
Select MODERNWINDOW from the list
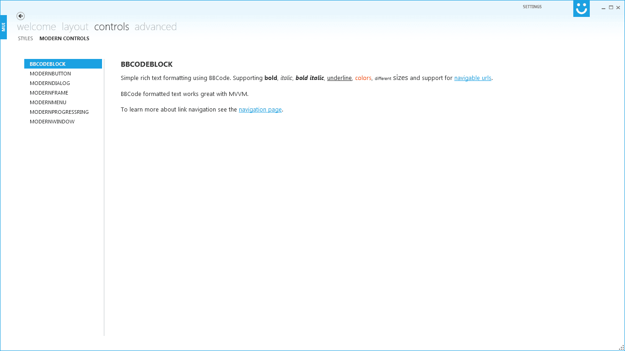click(52, 121)
